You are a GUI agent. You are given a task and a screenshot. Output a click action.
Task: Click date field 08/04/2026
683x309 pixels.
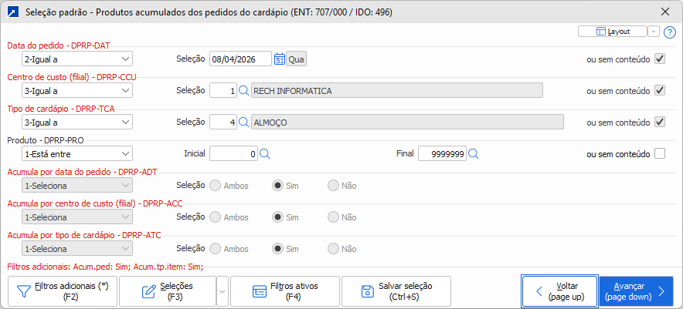click(240, 59)
